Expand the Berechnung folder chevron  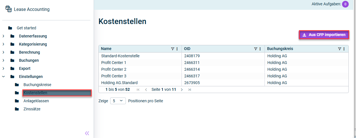tap(3, 52)
